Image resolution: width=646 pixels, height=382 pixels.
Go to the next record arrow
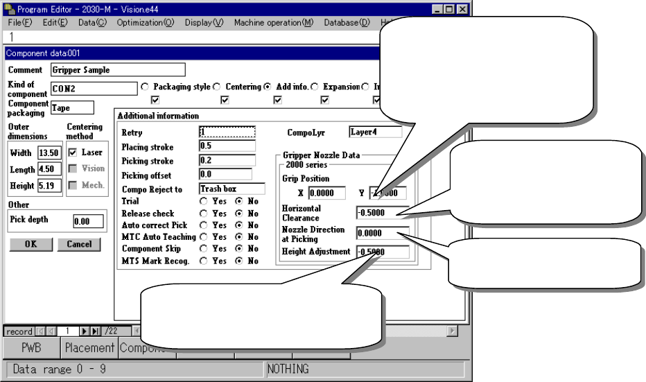click(x=84, y=331)
